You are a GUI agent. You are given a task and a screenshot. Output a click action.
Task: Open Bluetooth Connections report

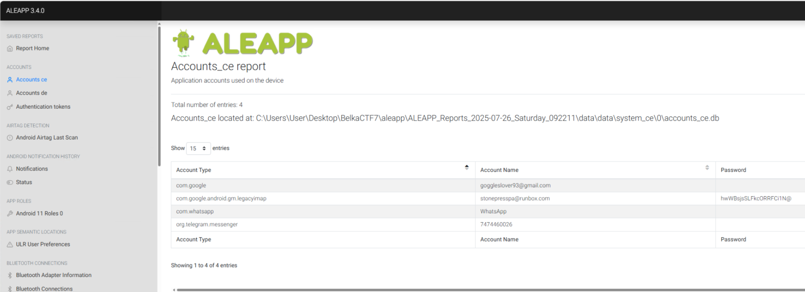pos(44,289)
